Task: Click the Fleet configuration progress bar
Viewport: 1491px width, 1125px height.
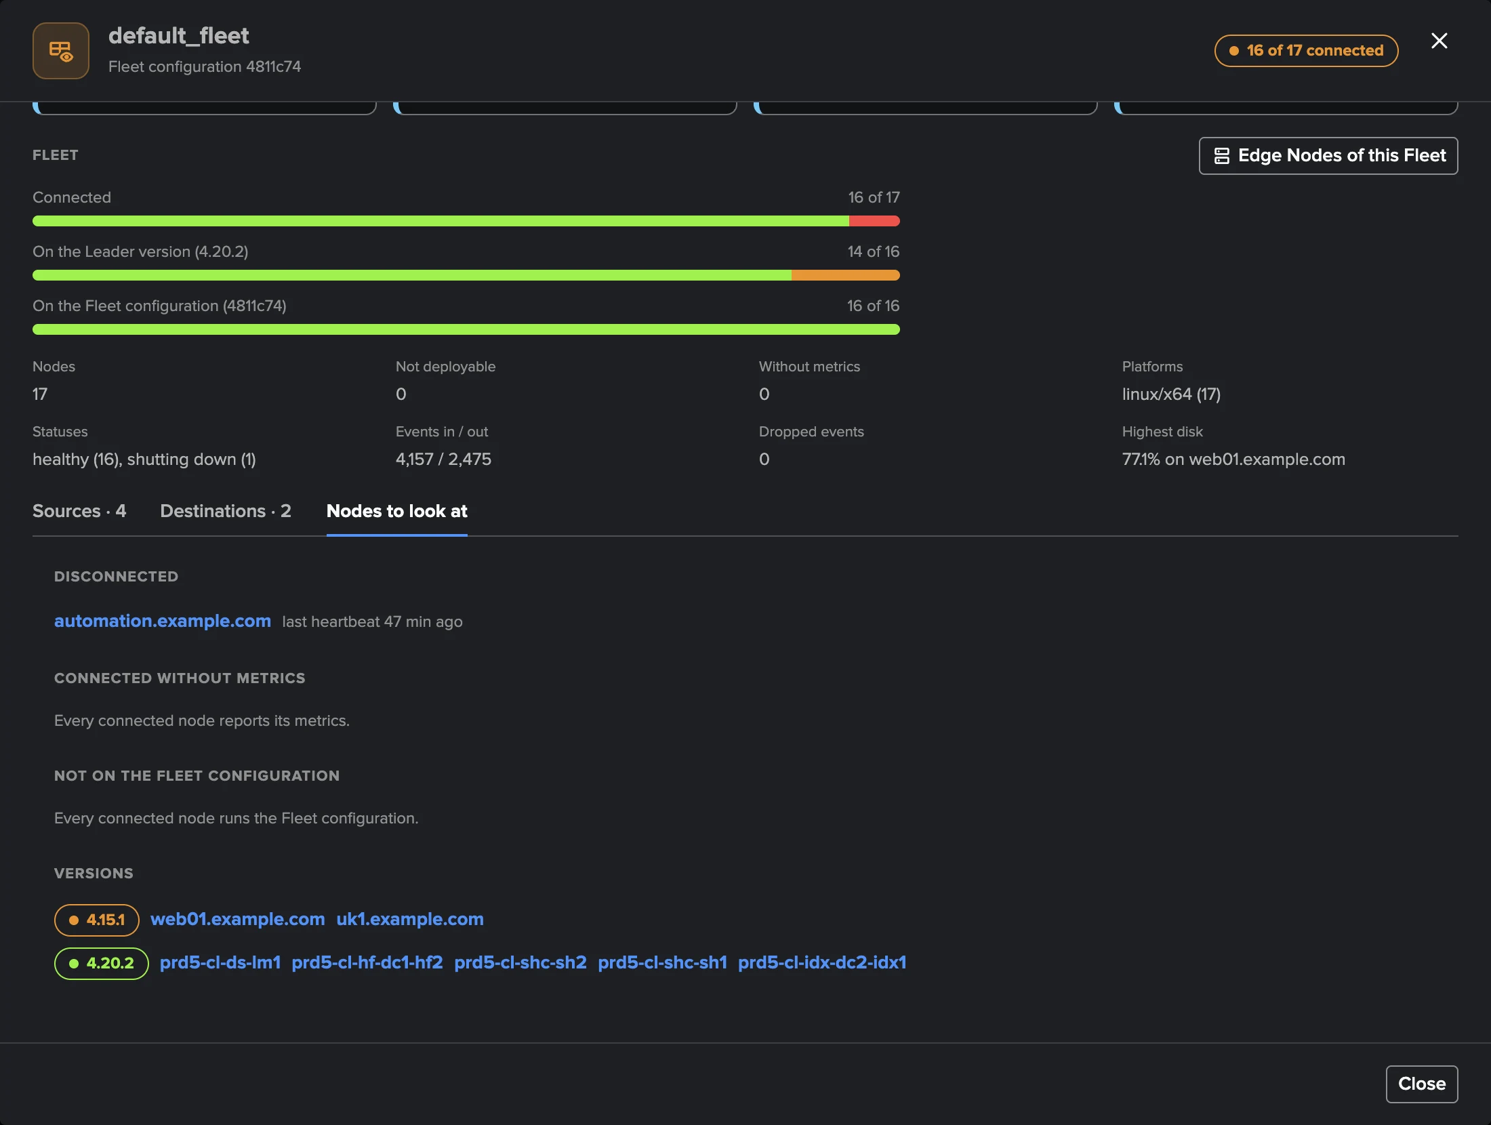Action: pyautogui.click(x=466, y=329)
